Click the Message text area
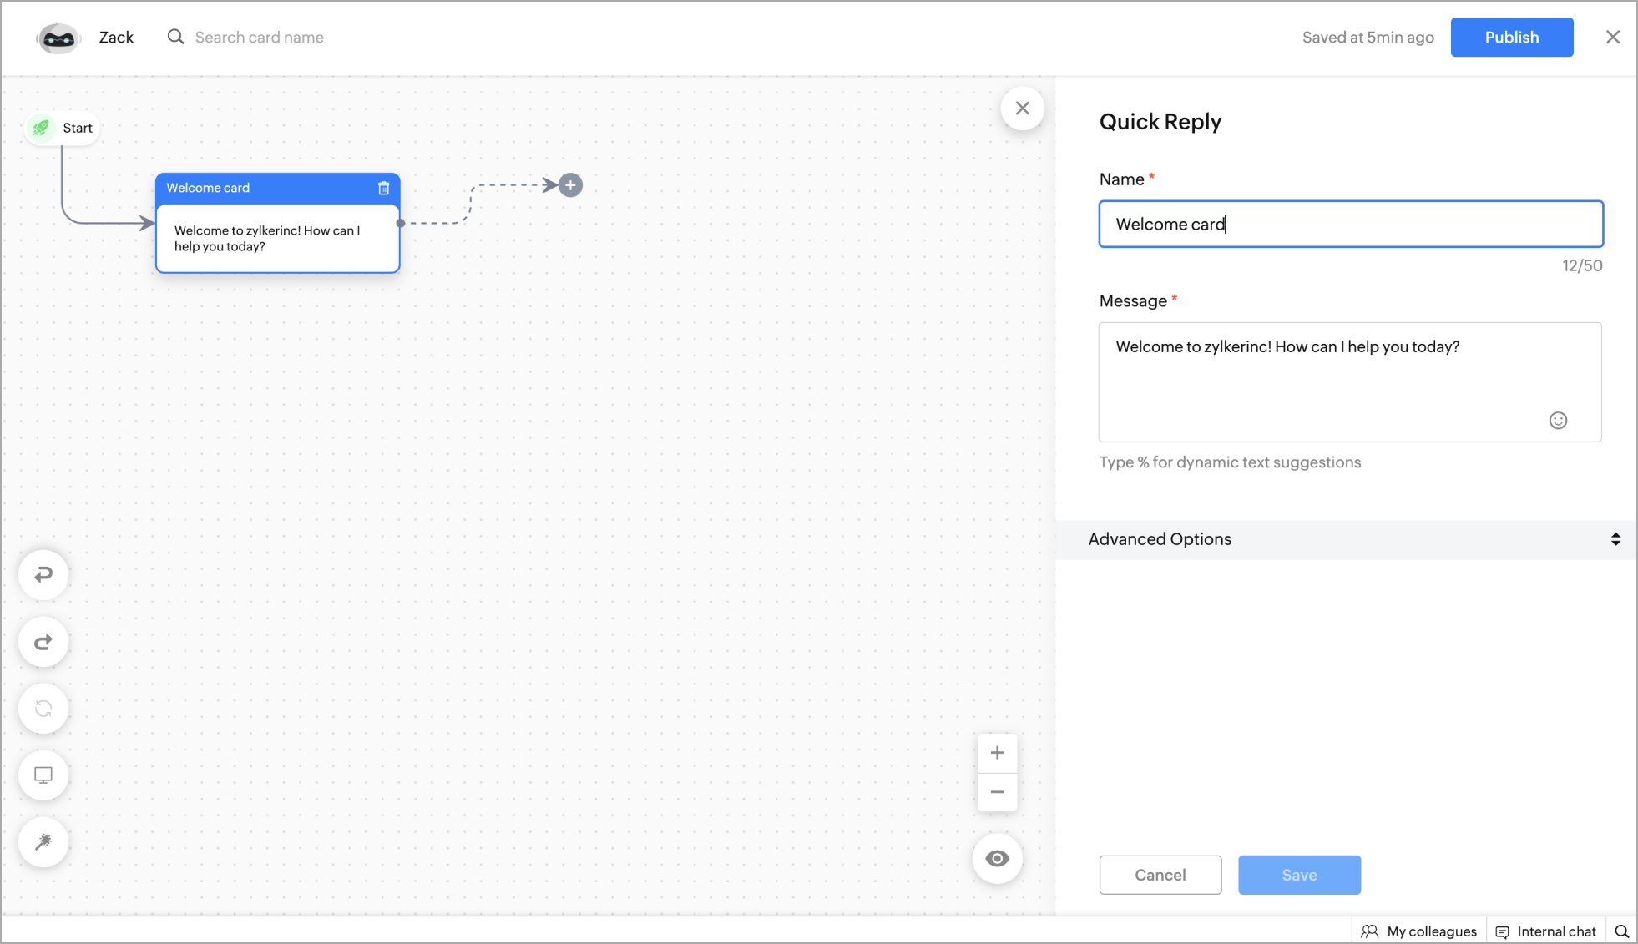 [1350, 382]
